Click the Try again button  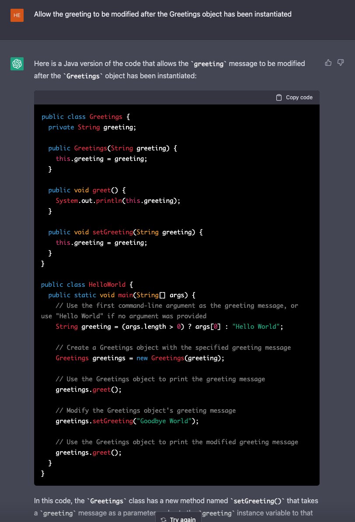click(178, 519)
